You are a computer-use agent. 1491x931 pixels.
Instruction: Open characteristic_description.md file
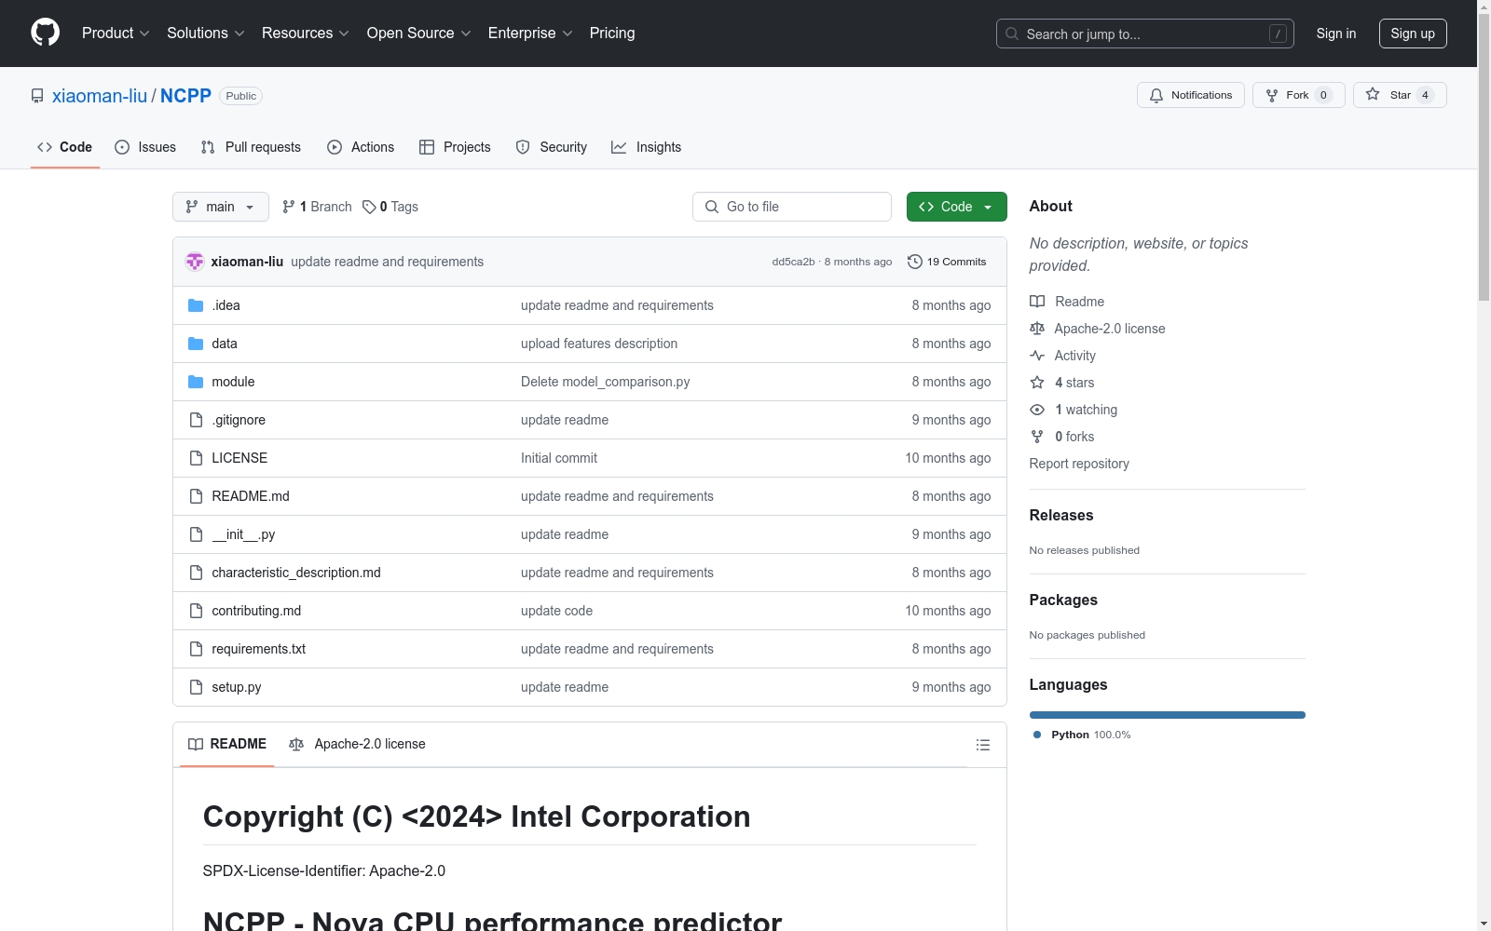click(x=296, y=573)
